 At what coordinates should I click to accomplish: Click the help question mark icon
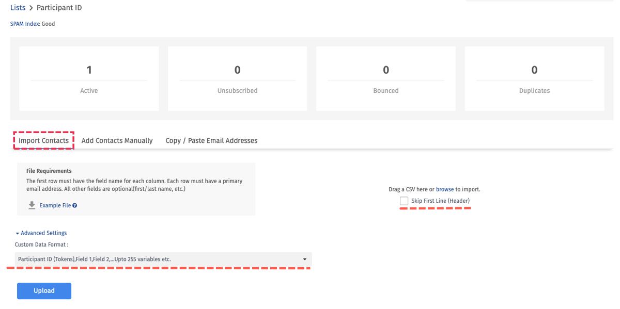click(x=75, y=205)
